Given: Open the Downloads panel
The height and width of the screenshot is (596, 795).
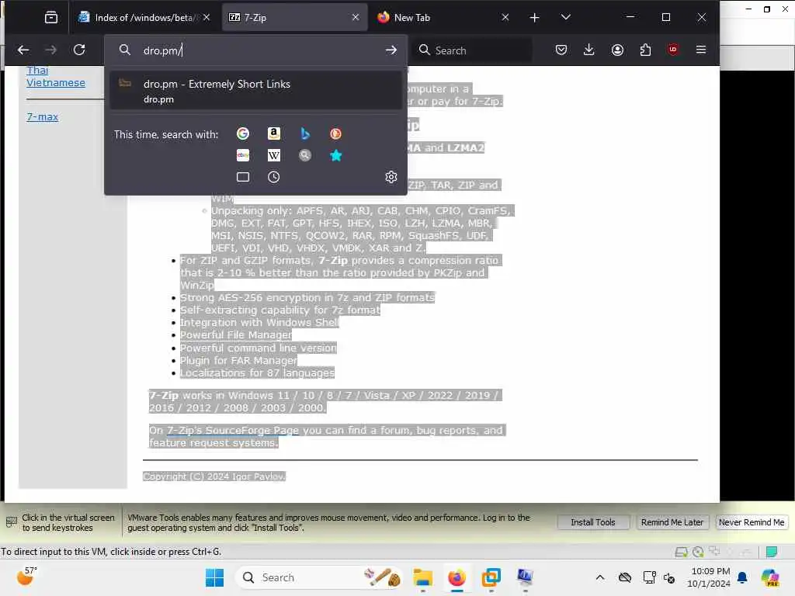Looking at the screenshot, I should click(x=588, y=50).
